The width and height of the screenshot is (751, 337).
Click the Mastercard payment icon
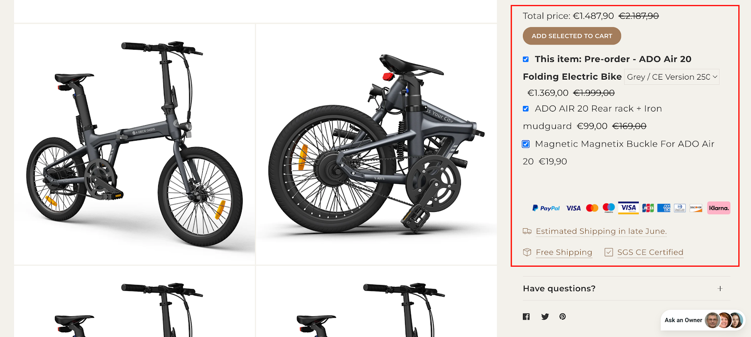click(x=592, y=208)
